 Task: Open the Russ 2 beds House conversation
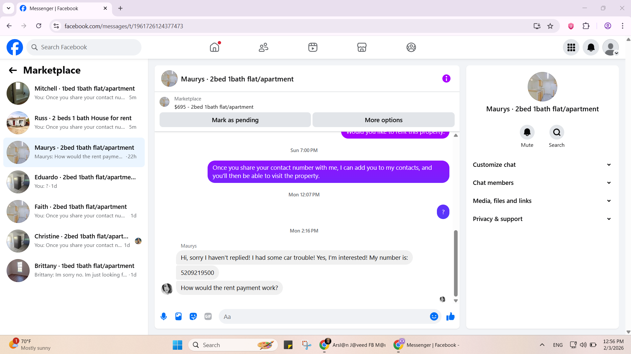74,123
